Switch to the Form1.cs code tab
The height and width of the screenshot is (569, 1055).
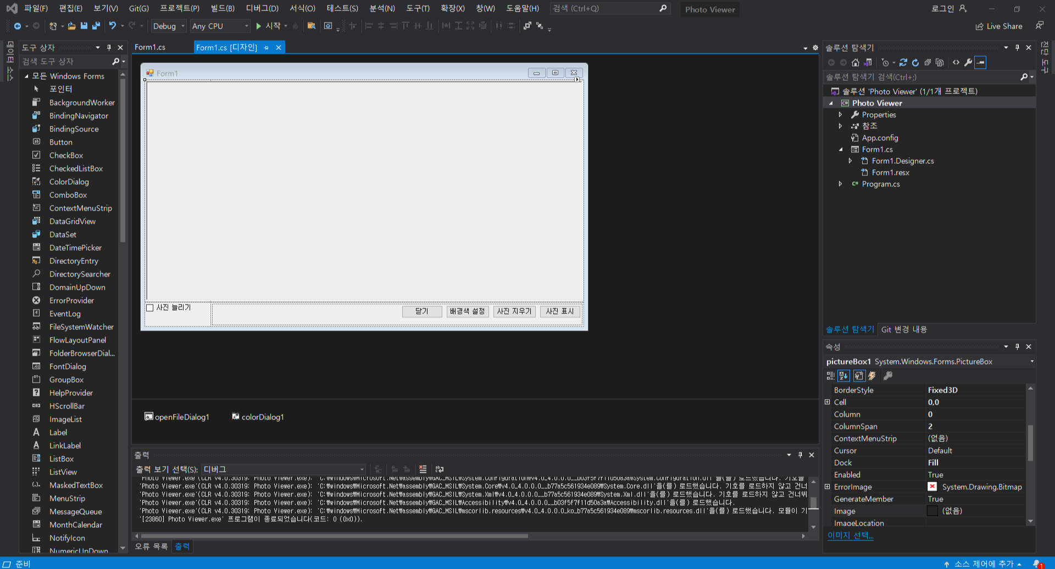(x=150, y=47)
